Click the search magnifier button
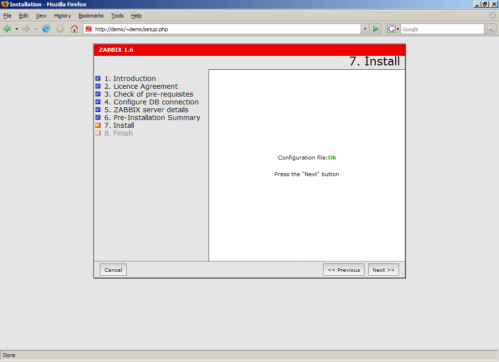499x362 pixels. pyautogui.click(x=490, y=29)
